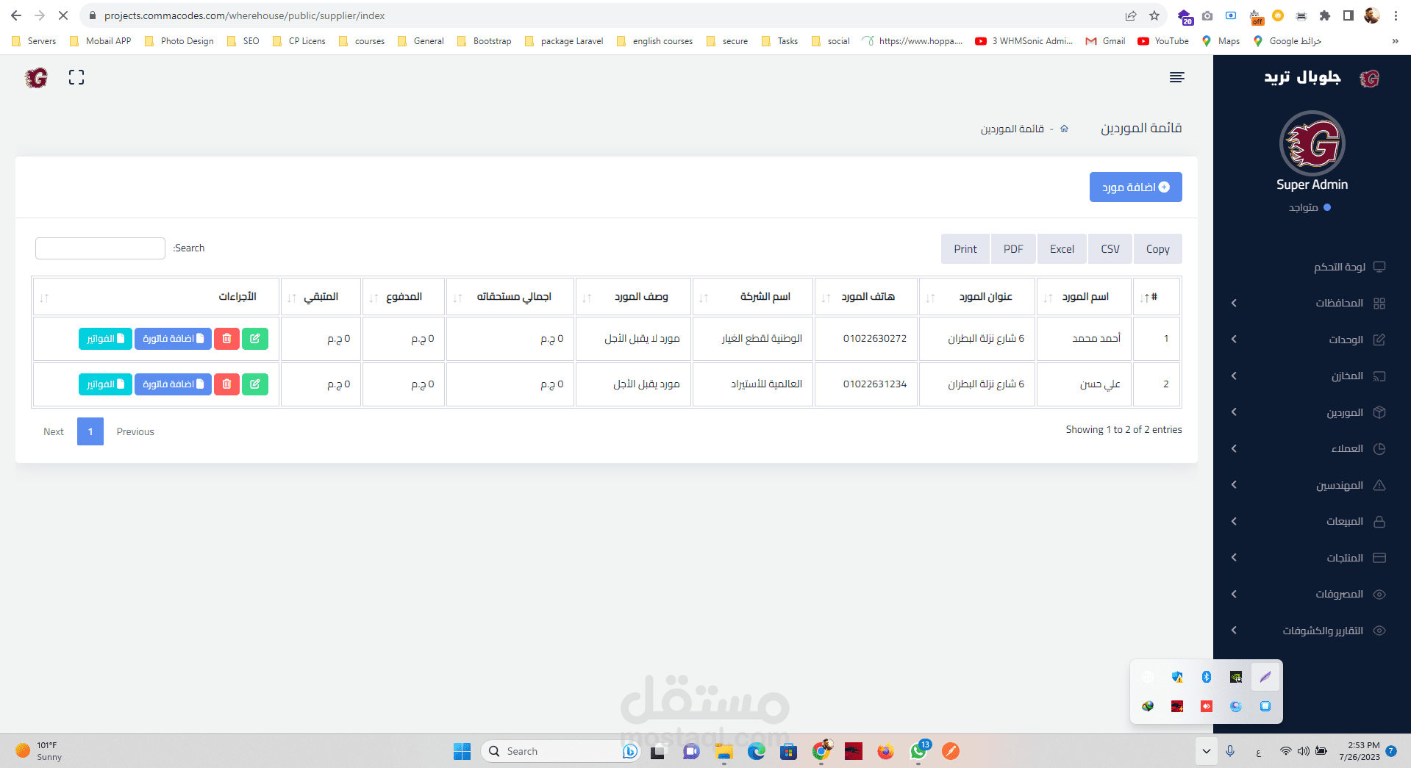Click the hamburger menu icon to collapse the sidebar

(x=1176, y=77)
